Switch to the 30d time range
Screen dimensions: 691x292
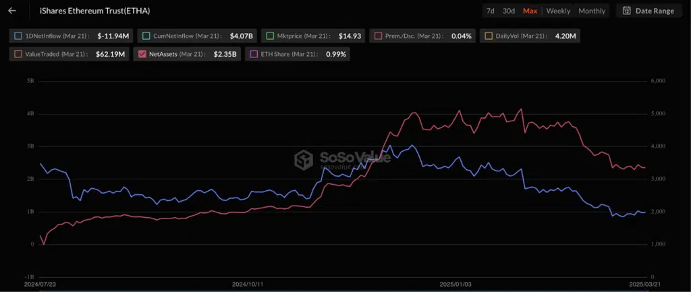[x=509, y=11]
